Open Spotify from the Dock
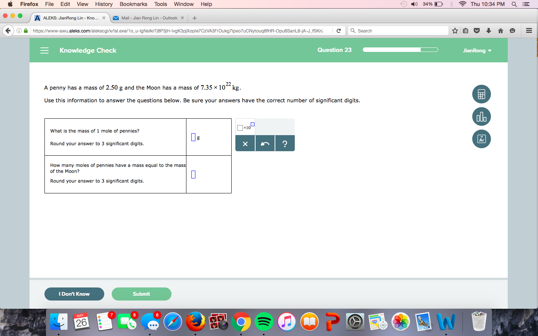Screen dimensions: 538x336 (x=264, y=322)
